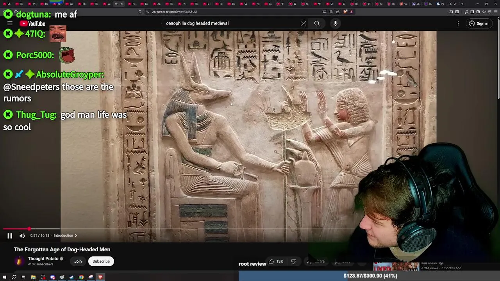The width and height of the screenshot is (500, 281).
Task: Open media control music note icon
Action: click(x=466, y=12)
